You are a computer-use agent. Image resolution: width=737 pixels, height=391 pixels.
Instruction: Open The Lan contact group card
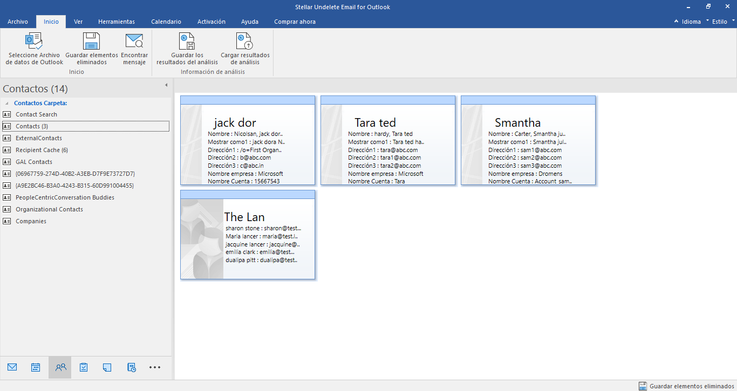click(248, 235)
